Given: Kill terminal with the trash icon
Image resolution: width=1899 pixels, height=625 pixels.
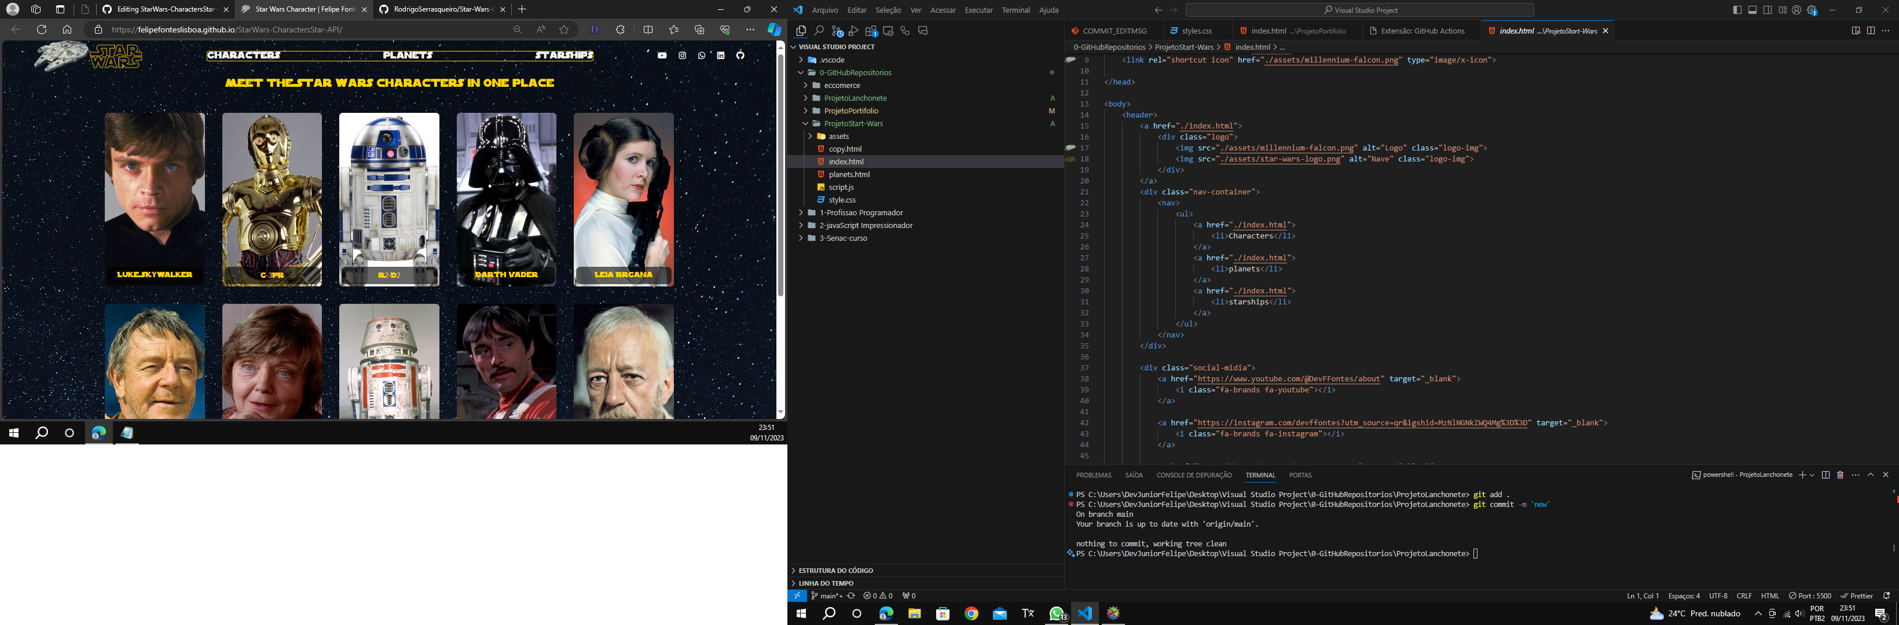Looking at the screenshot, I should (x=1840, y=475).
